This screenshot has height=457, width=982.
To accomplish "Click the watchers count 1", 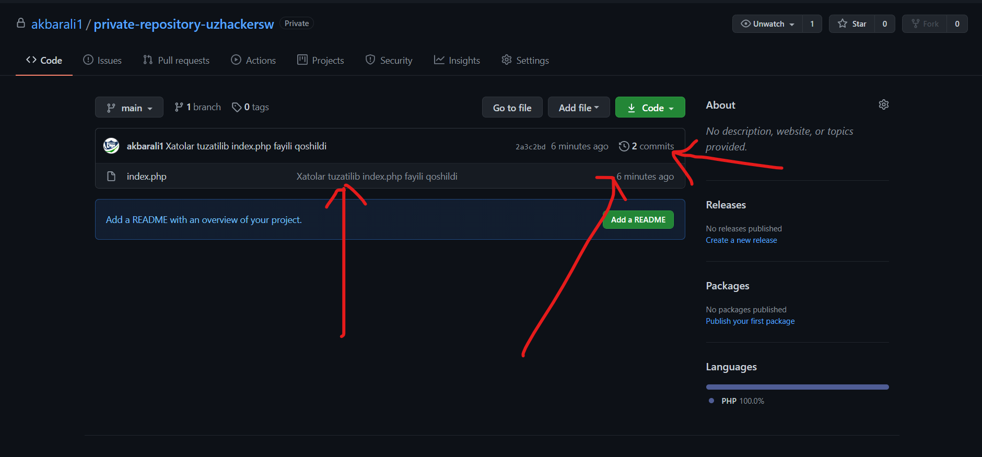I will [x=812, y=24].
